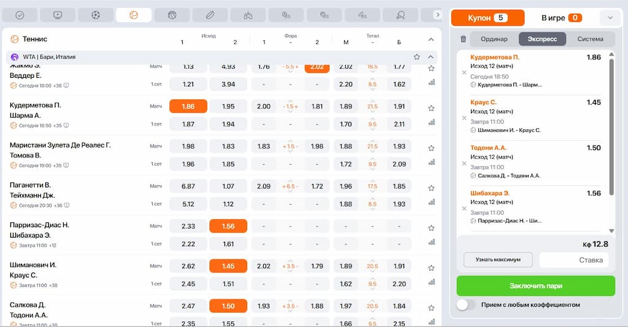Star the Паганетти В. – Тейхманн Дж. match

point(431,188)
